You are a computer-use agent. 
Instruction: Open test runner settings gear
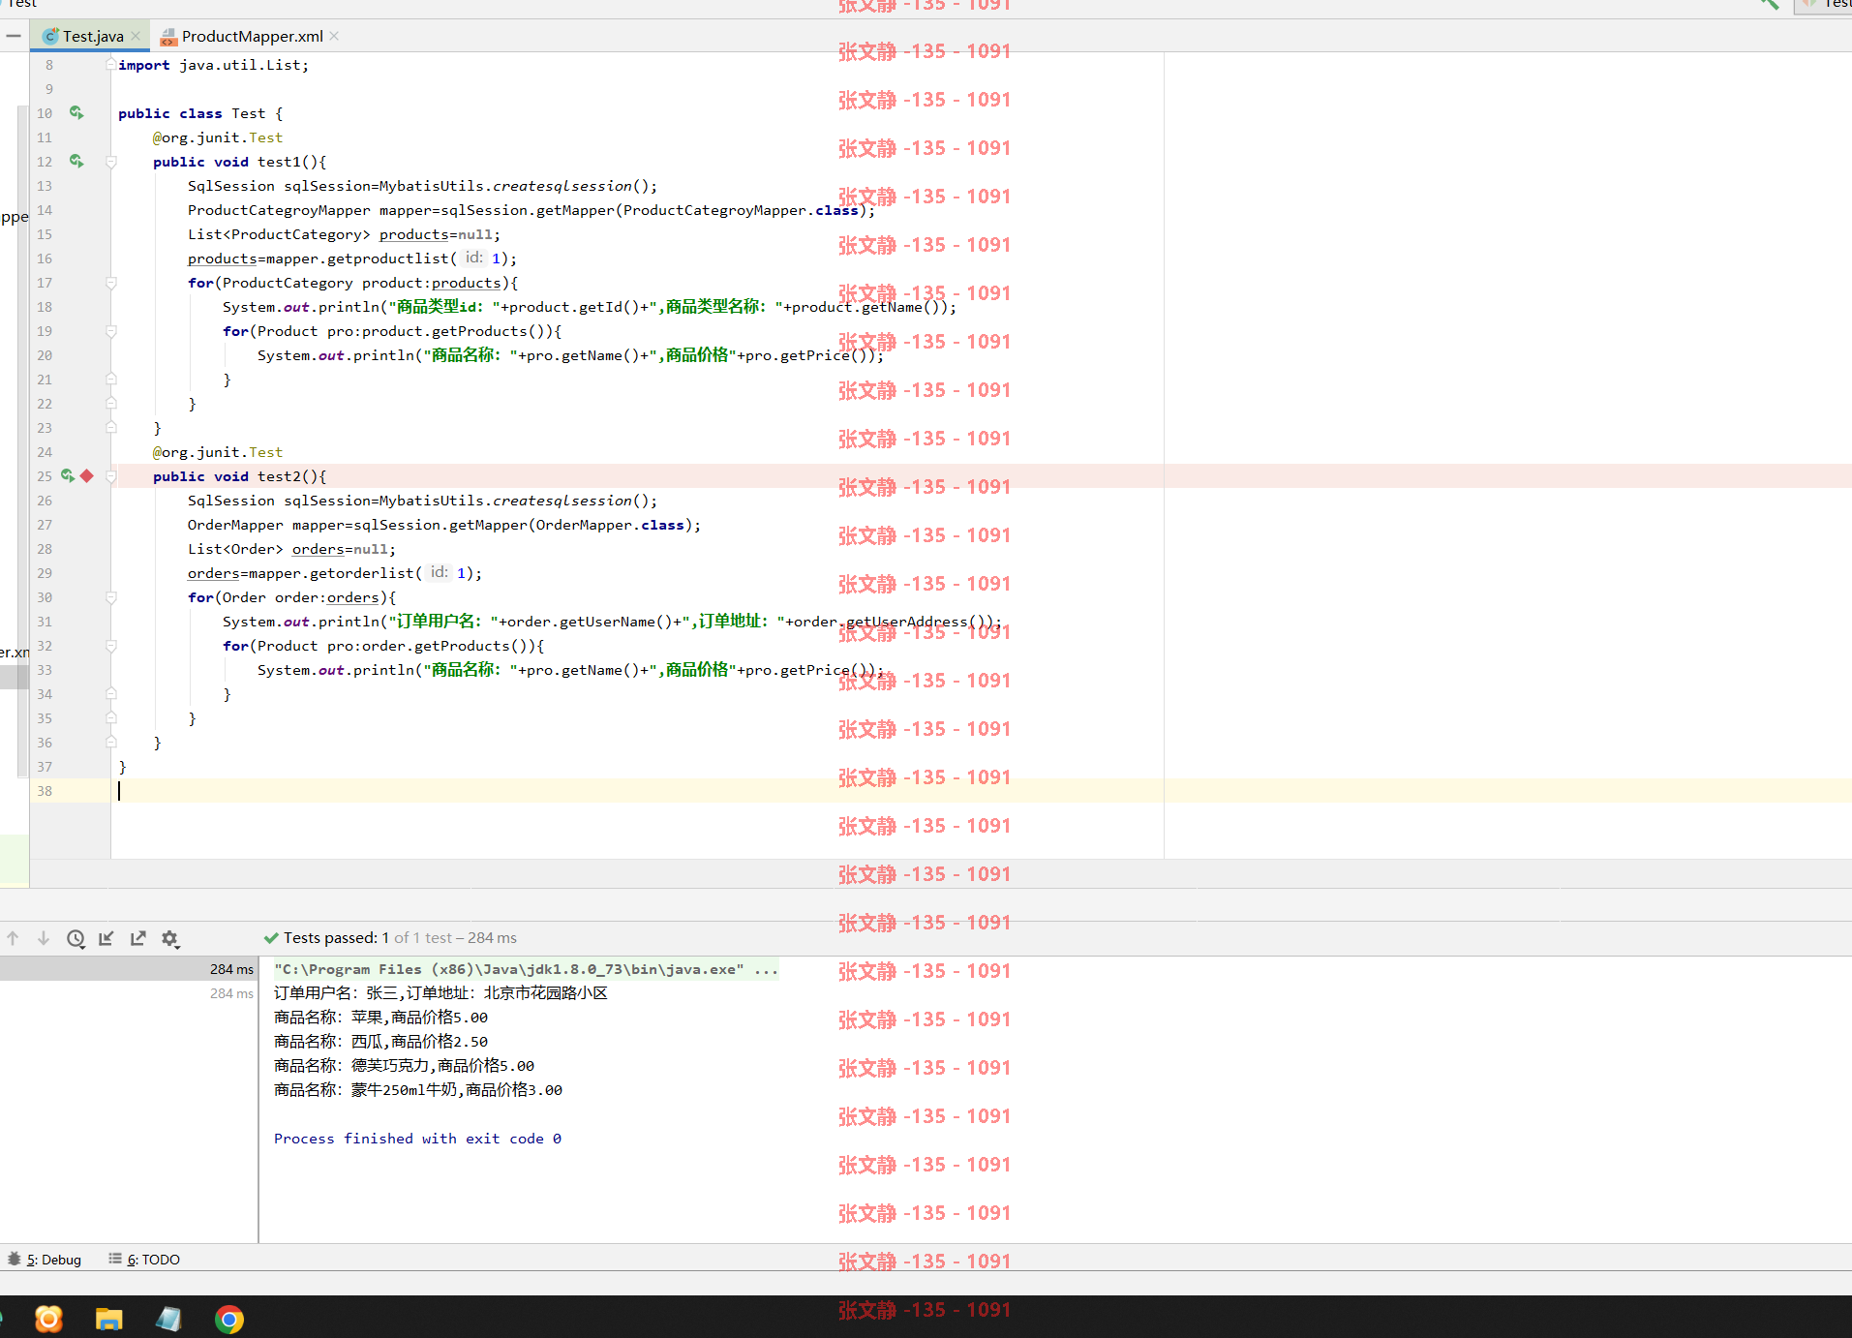coord(170,938)
